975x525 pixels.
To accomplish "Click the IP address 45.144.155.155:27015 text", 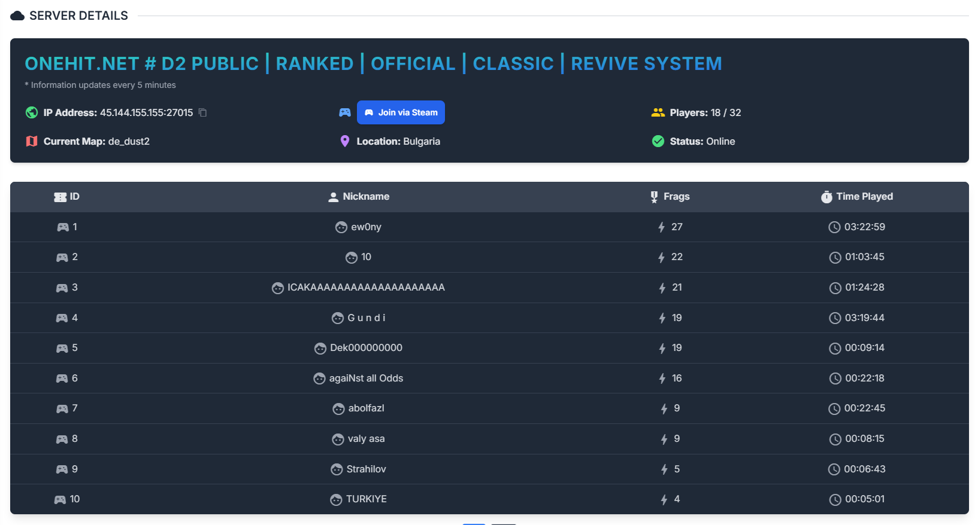I will 146,112.
